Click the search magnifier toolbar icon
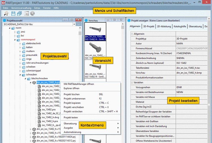Viewport: 212px width, 143px height. (x=6, y=13)
